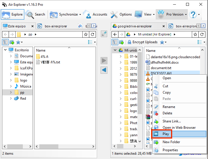Select dfhsfhsfh444.docx file
The image size is (208, 159).
coord(162,62)
